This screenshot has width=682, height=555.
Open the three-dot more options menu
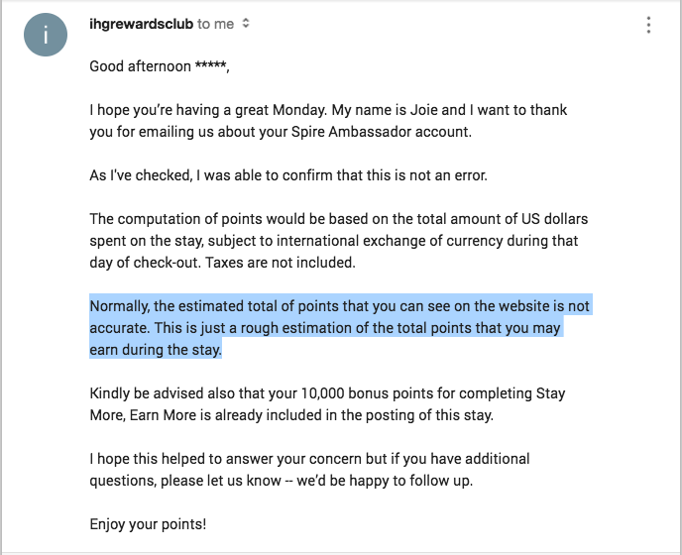[648, 25]
